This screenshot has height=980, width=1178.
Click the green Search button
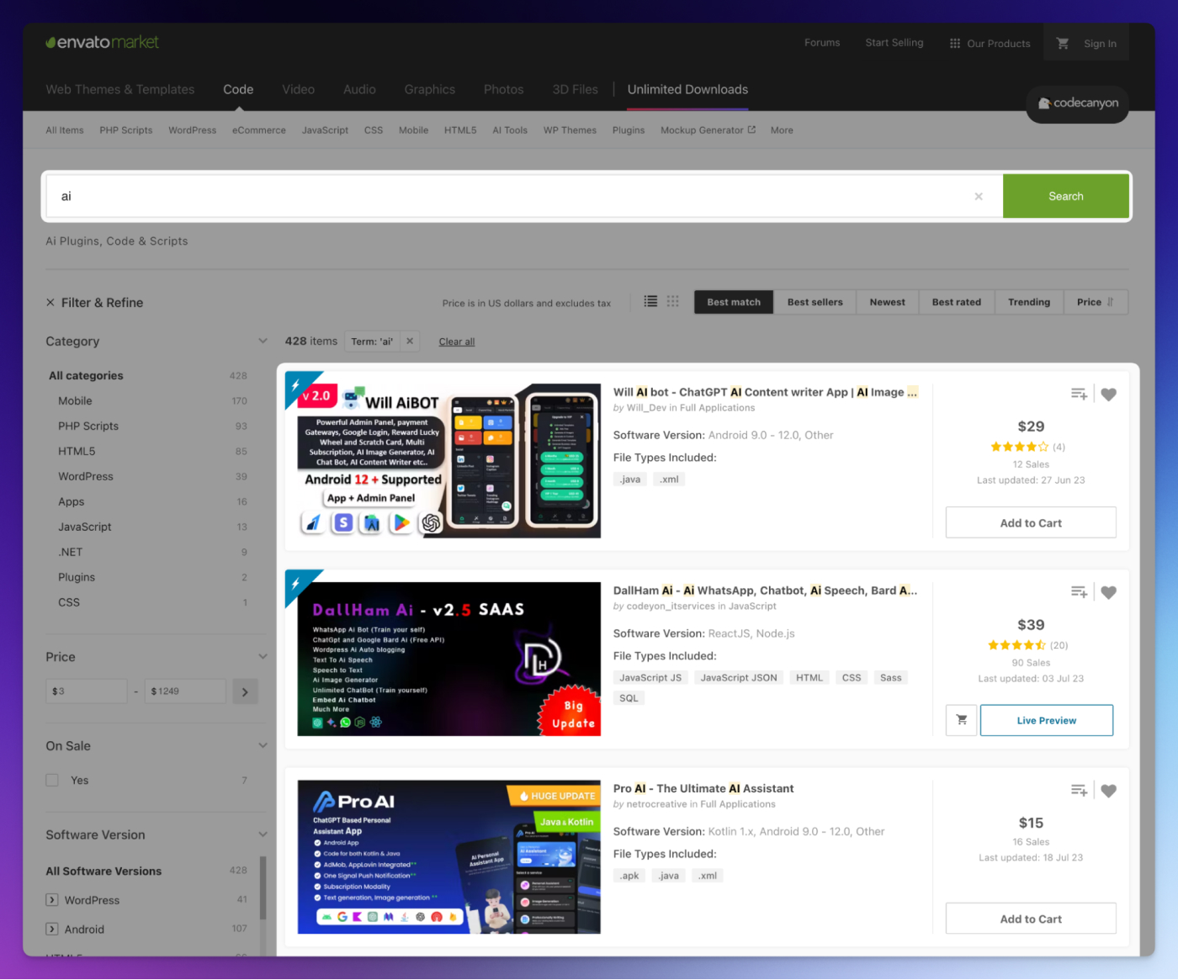point(1065,196)
